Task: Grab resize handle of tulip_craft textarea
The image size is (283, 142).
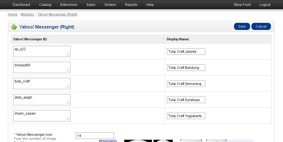Action: pyautogui.click(x=68, y=86)
